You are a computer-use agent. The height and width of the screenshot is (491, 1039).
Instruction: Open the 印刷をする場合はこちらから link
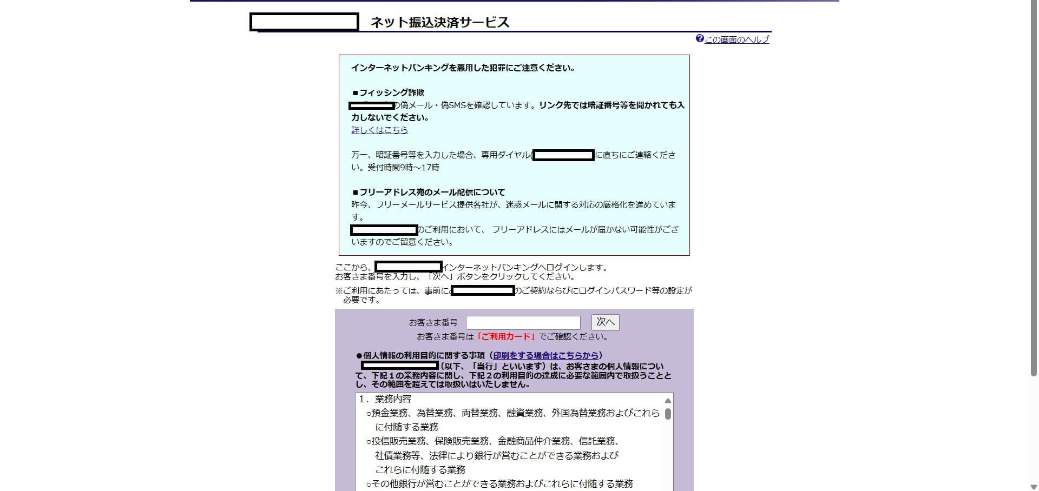(x=545, y=355)
